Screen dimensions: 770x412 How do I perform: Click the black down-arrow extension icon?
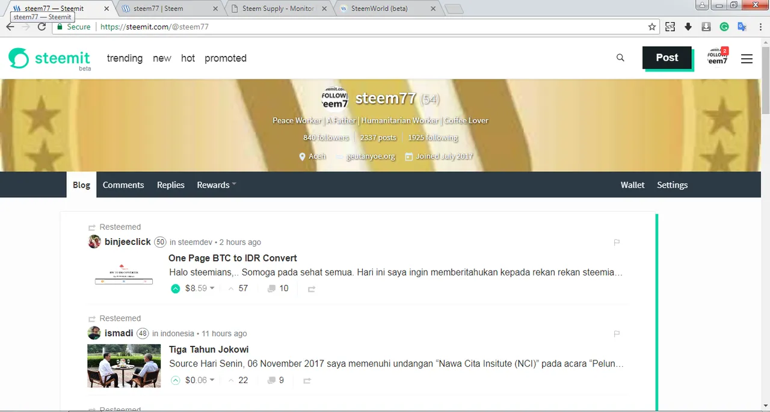point(688,27)
